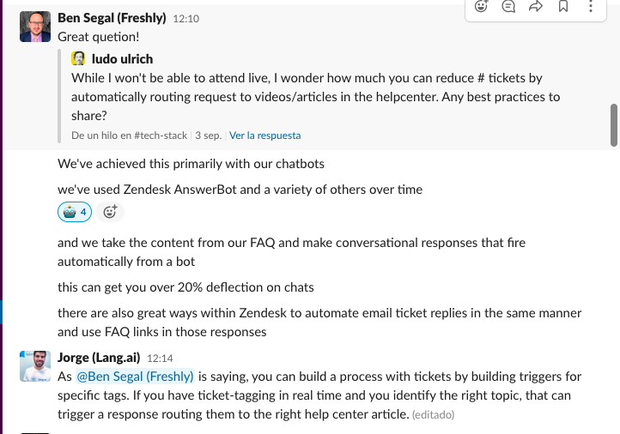Open Jorge (Lang.ai) avatar
The image size is (620, 434).
click(x=35, y=366)
